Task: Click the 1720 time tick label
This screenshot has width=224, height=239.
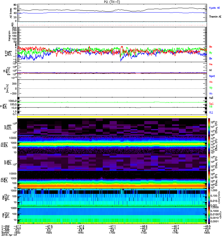Action: 144,233
